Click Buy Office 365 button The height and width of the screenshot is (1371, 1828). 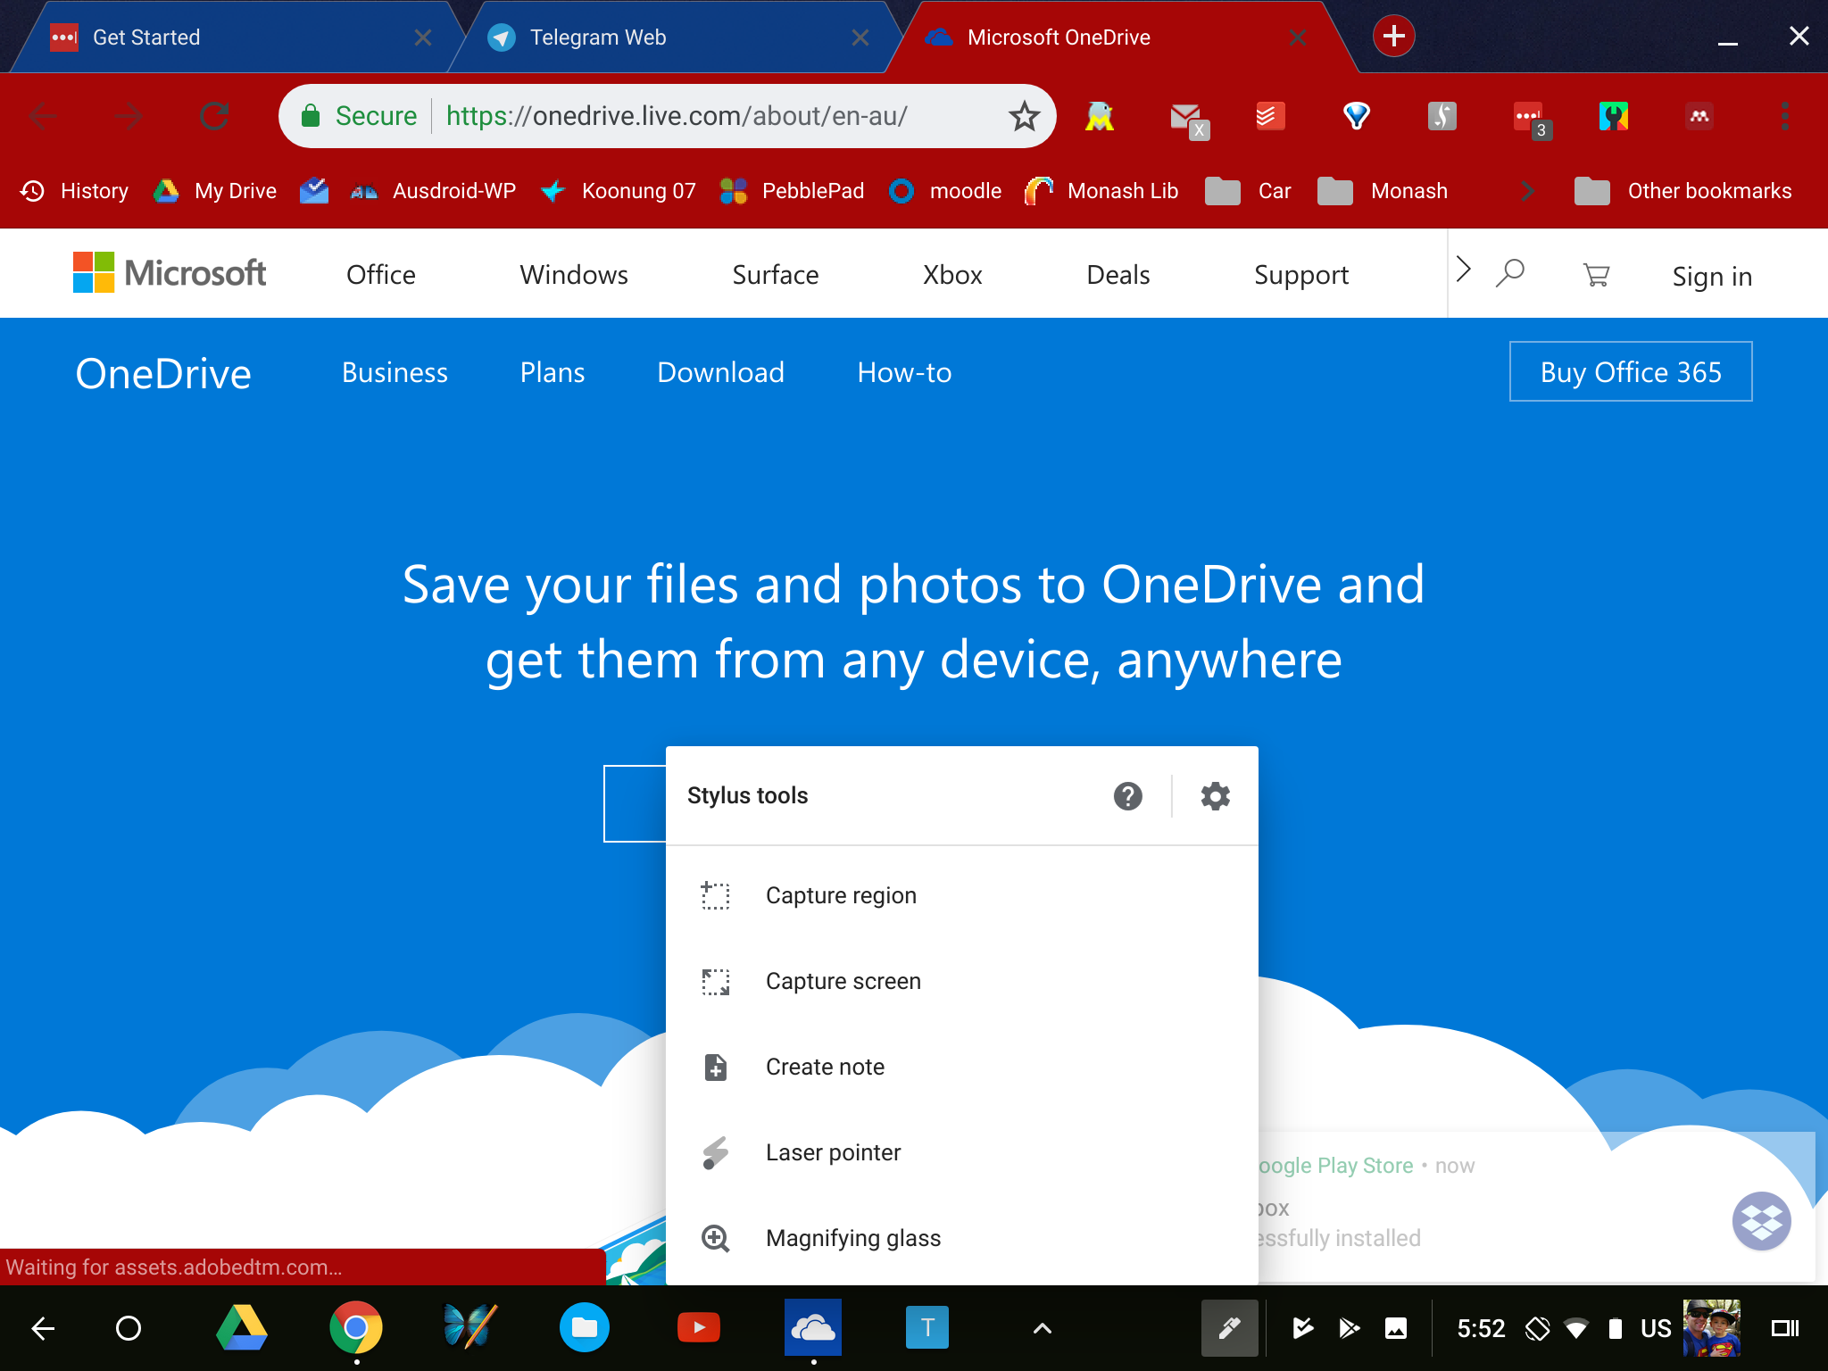[1631, 371]
